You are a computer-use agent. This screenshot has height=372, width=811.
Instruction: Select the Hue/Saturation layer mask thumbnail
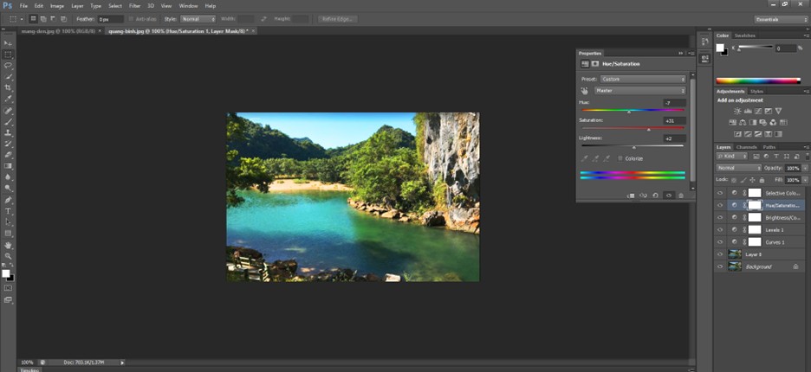755,205
